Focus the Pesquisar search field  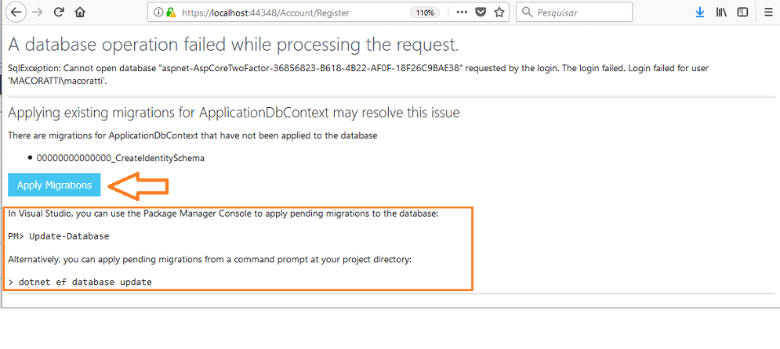574,13
